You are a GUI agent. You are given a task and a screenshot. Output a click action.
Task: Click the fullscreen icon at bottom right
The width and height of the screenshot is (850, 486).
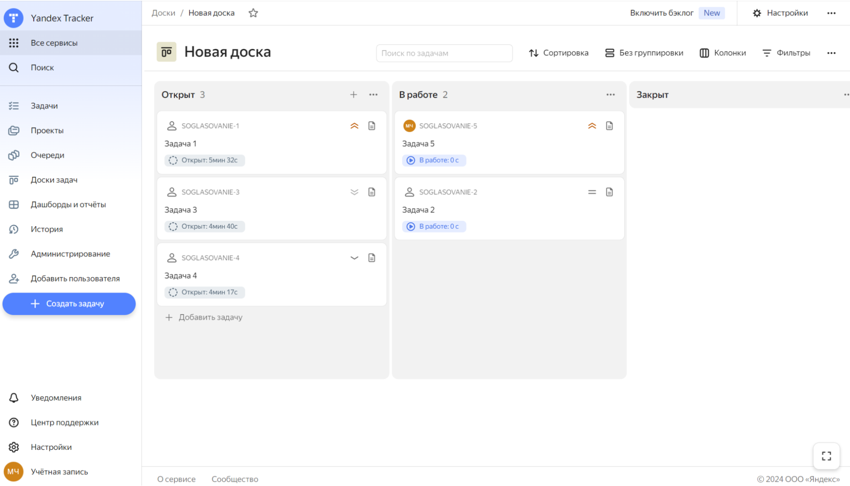point(826,456)
